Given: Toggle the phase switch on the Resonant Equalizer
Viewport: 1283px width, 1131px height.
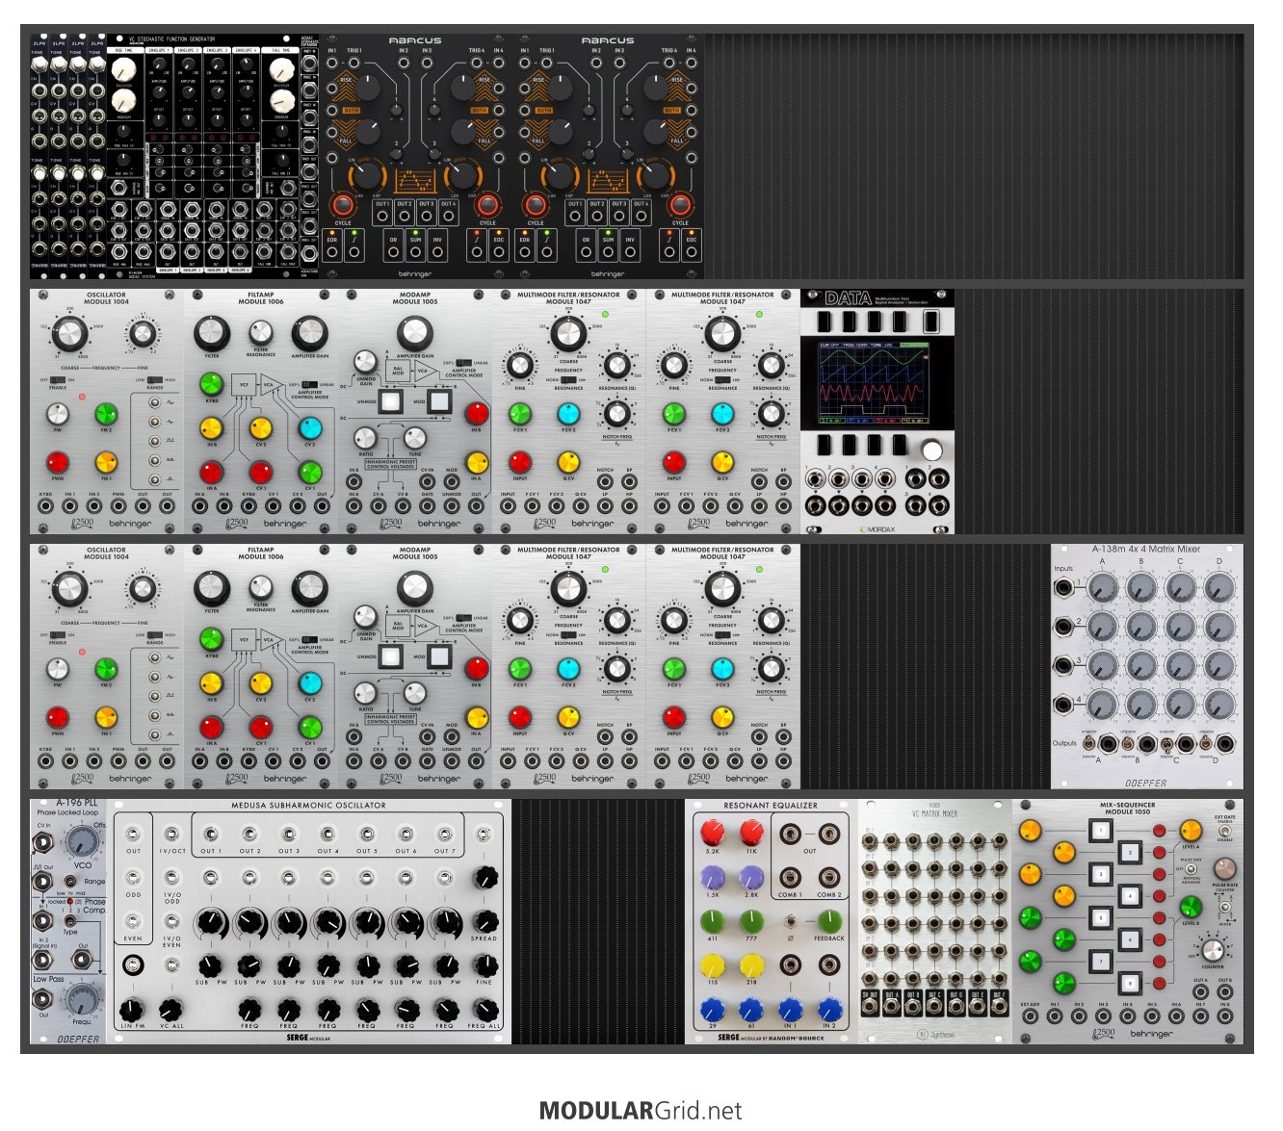Looking at the screenshot, I should [x=790, y=922].
